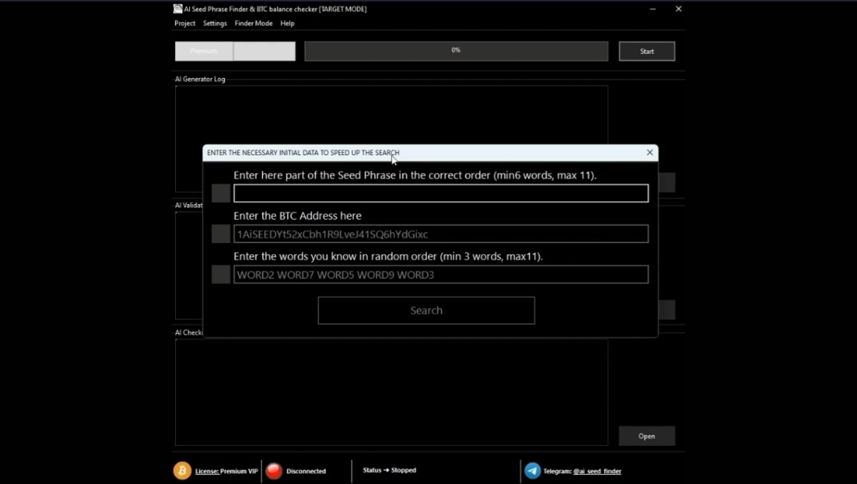Click the orange Bitcoin icon in status bar
The height and width of the screenshot is (484, 857).
tap(182, 471)
